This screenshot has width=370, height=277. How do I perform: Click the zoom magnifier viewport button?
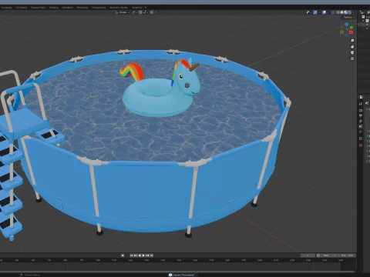click(x=352, y=41)
